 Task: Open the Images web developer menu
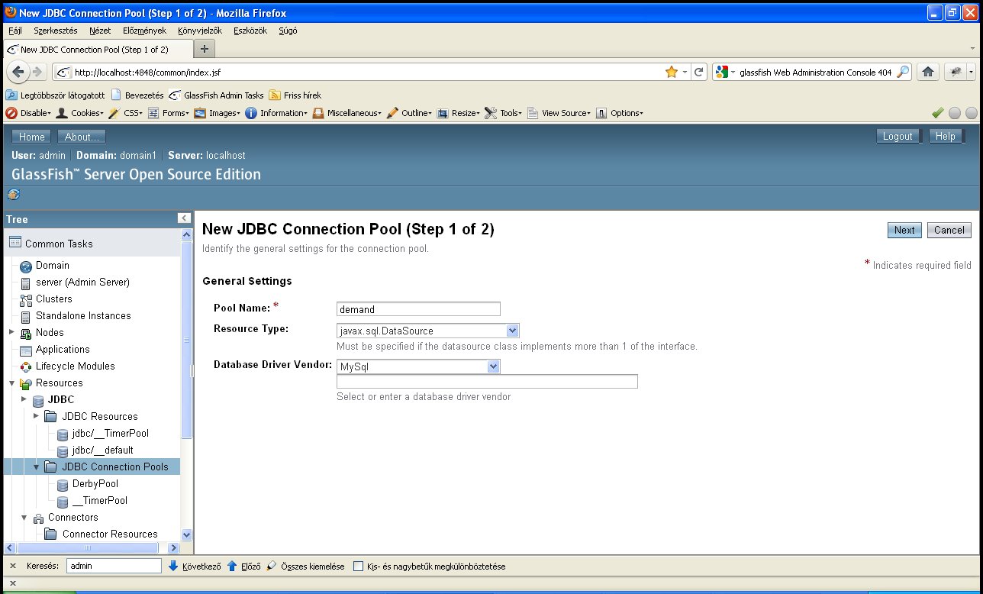(x=218, y=113)
